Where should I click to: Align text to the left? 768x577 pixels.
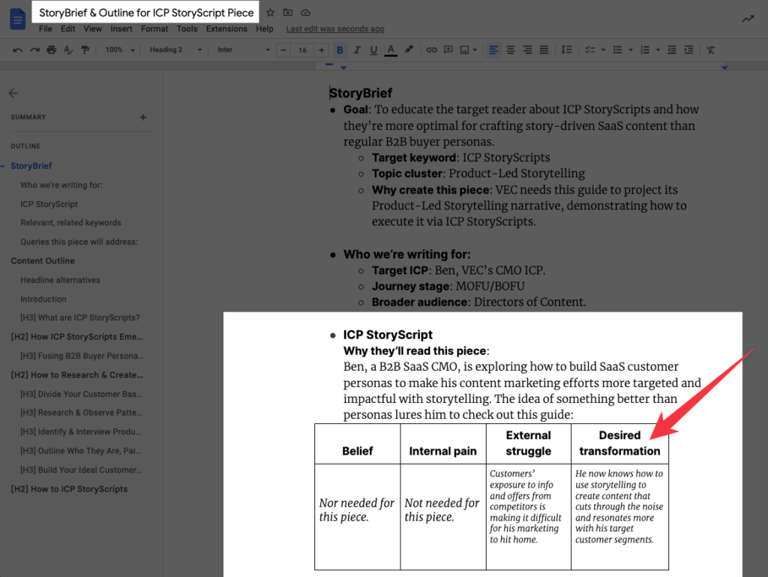[493, 50]
